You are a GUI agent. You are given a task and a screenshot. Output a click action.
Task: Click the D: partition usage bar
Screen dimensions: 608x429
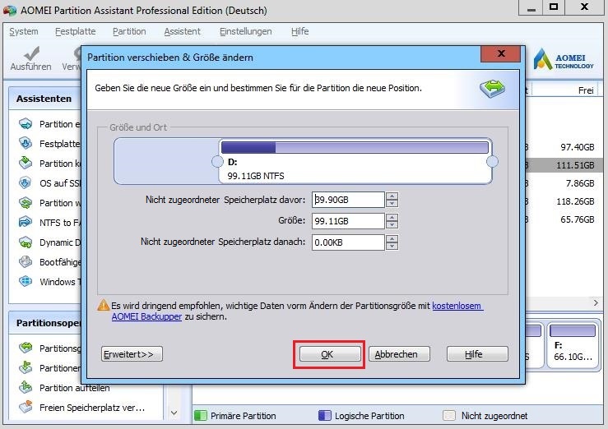[355, 147]
